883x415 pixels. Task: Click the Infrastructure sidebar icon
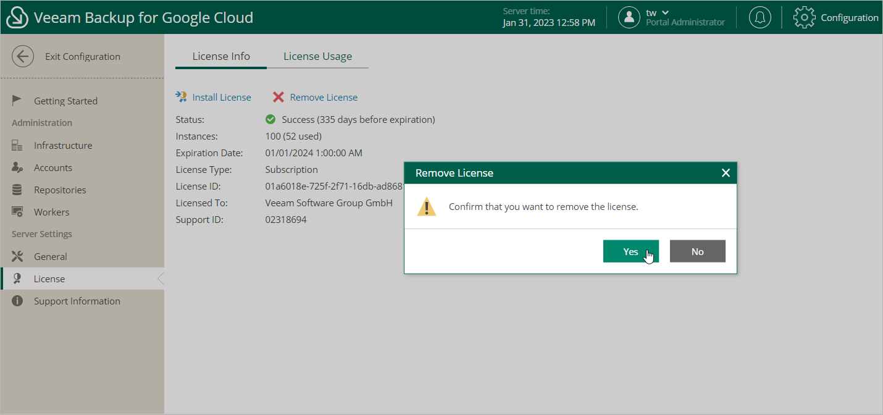(17, 146)
